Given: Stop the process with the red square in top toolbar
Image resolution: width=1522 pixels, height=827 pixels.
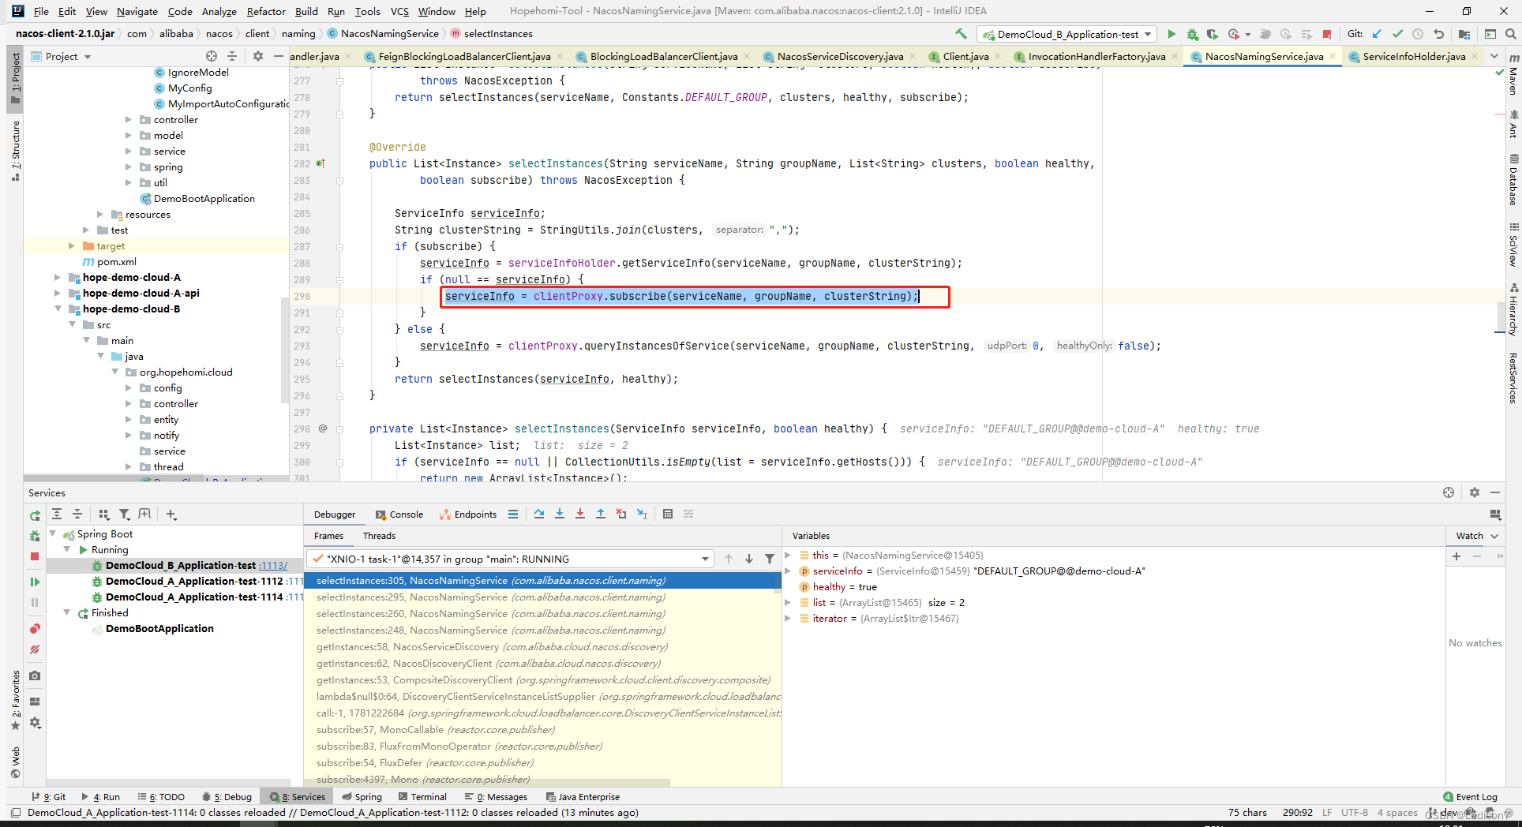Looking at the screenshot, I should coord(1327,34).
